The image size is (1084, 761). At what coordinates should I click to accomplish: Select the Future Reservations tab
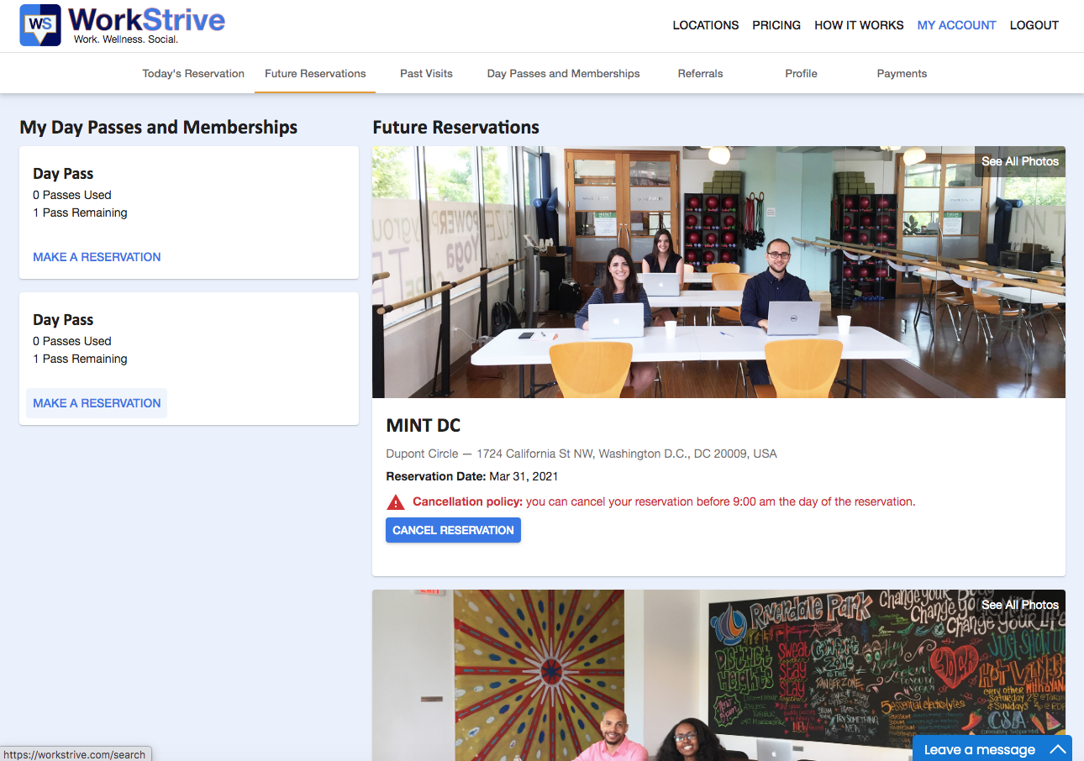(x=315, y=73)
